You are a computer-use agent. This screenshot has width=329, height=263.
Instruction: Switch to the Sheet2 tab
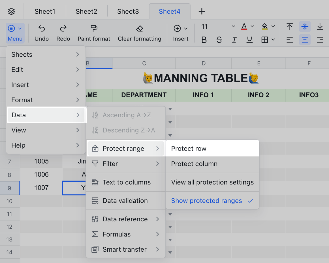pos(86,12)
